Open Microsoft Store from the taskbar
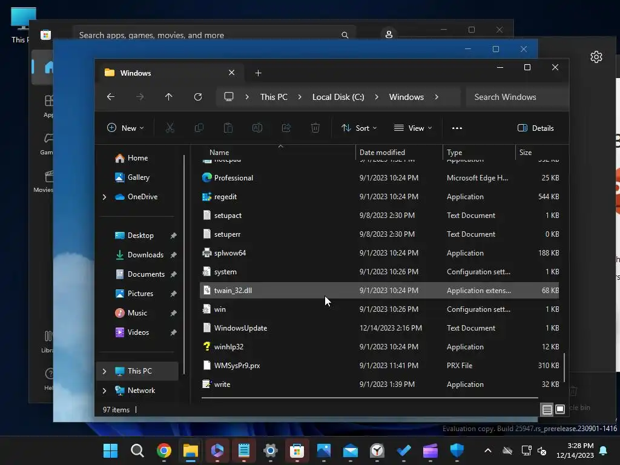Viewport: 620px width, 465px height. [x=297, y=450]
